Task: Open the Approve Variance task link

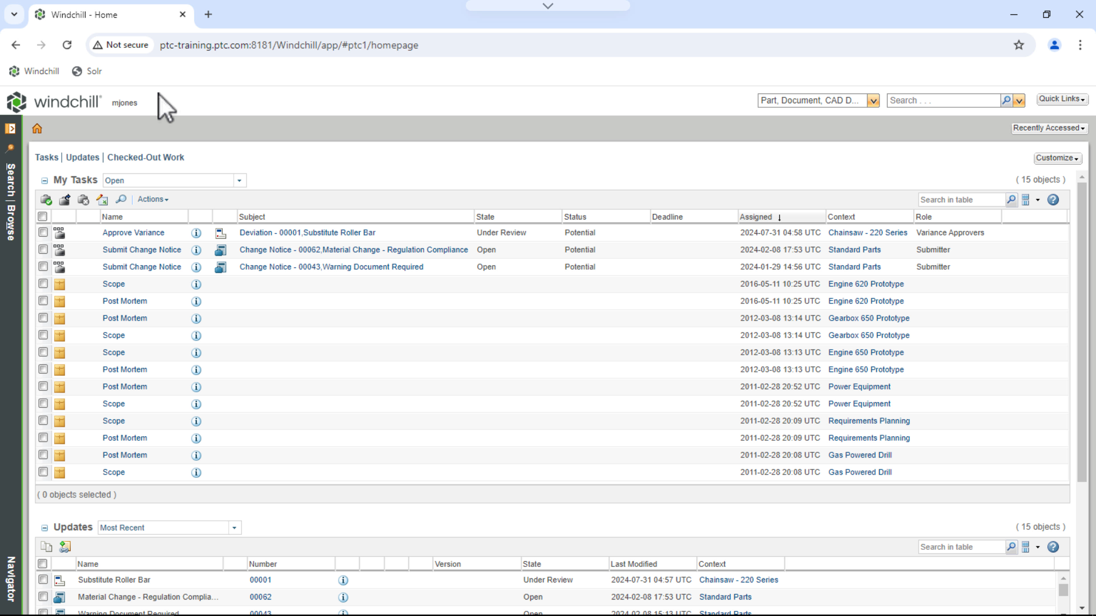Action: click(134, 233)
